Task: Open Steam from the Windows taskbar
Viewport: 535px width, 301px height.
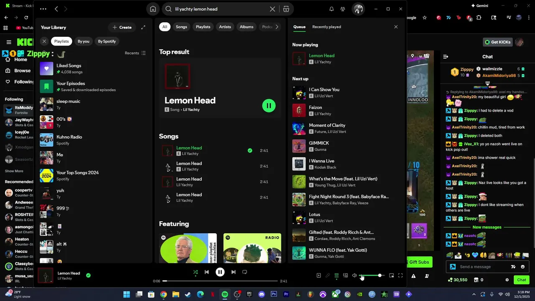Action: [188, 294]
